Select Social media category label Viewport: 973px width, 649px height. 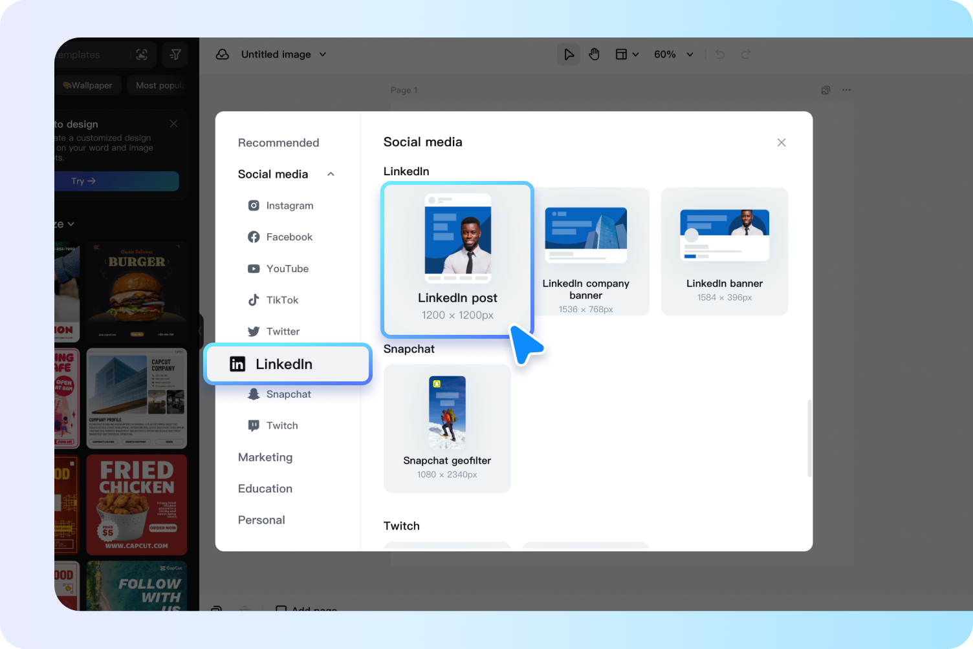click(273, 174)
